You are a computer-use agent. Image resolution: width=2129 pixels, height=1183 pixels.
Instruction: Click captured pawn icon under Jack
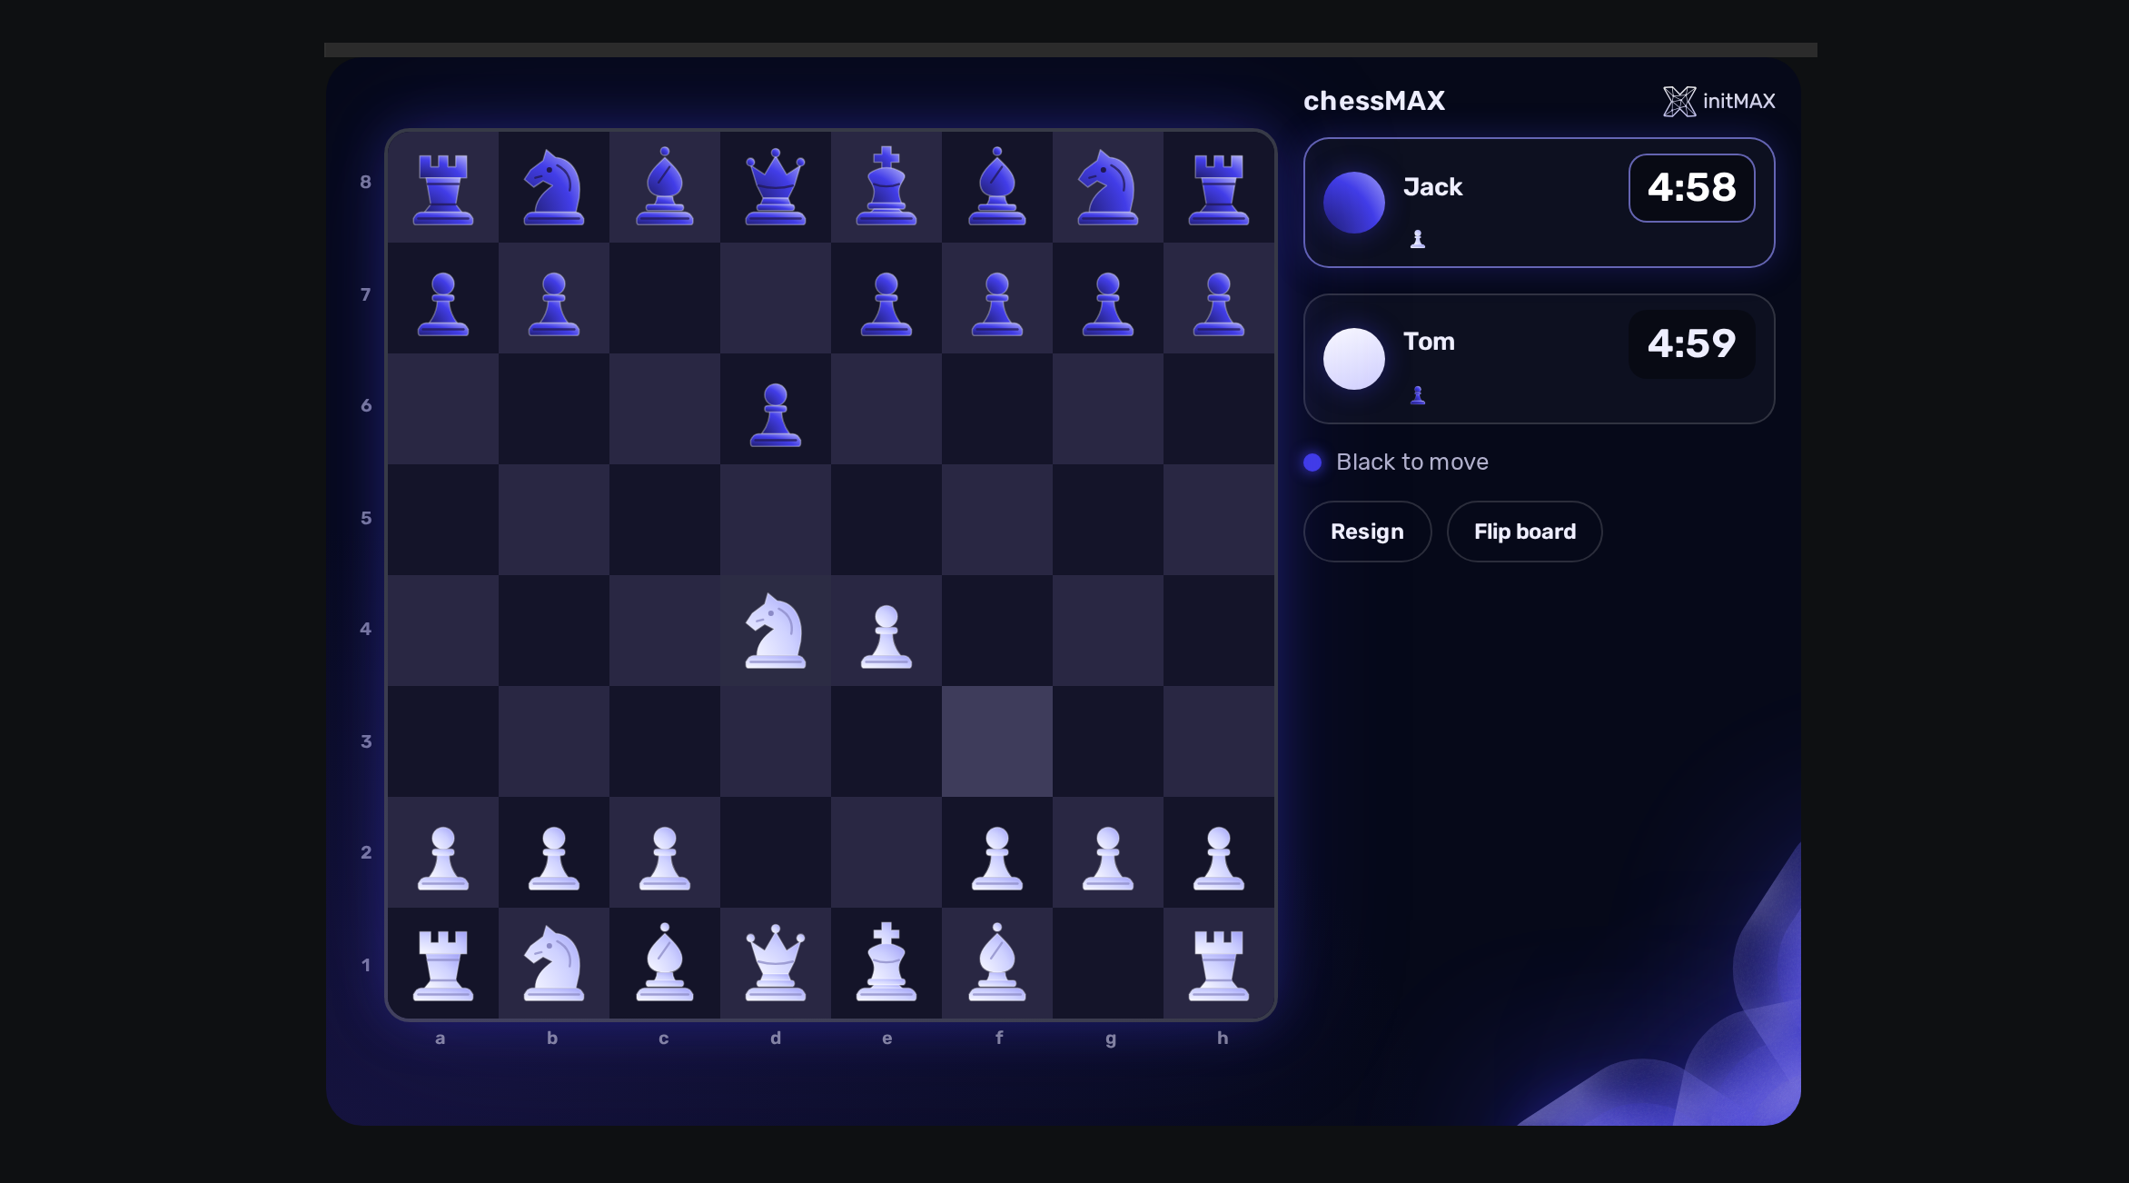pyautogui.click(x=1418, y=239)
